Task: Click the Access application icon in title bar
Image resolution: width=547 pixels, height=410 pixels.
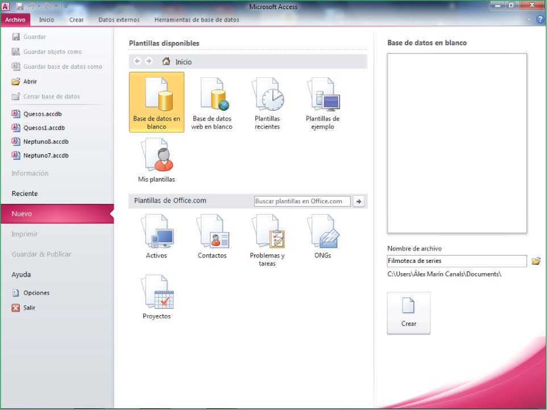Action: 5,6
